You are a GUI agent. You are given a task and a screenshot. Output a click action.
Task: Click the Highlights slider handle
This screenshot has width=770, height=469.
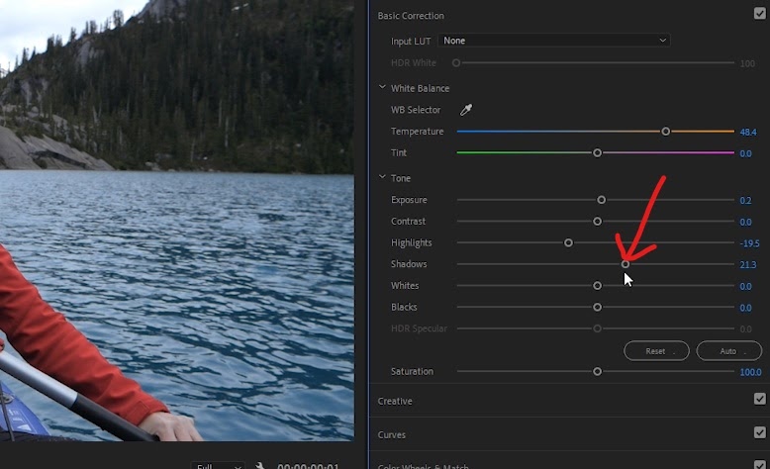click(568, 242)
